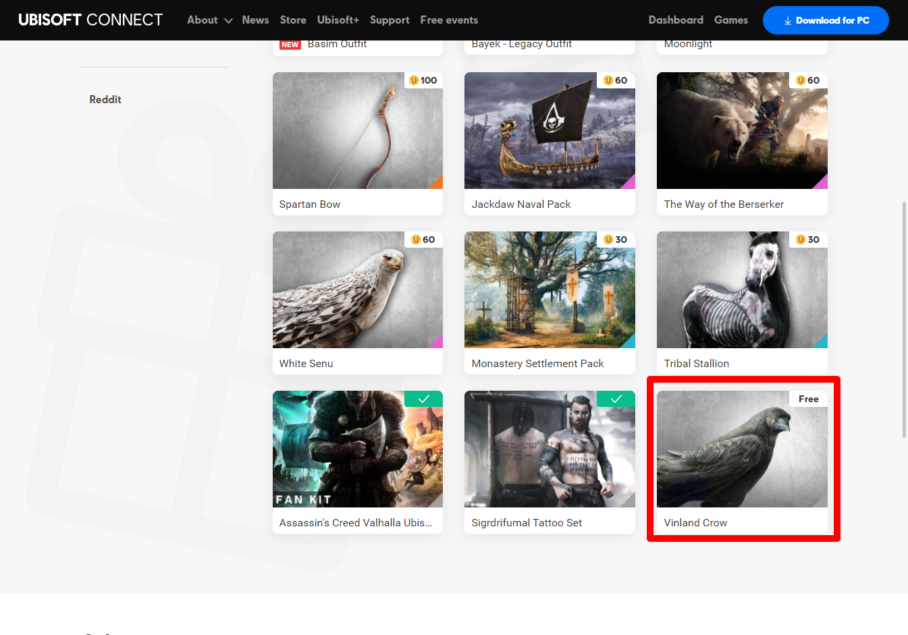Click the 30 coin badge on Tribal Stallion
Image resolution: width=908 pixels, height=635 pixels.
[808, 240]
